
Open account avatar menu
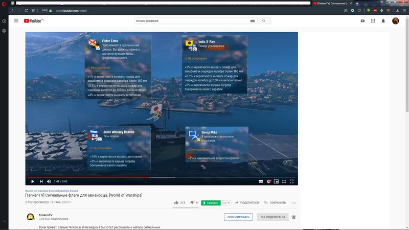coord(395,21)
